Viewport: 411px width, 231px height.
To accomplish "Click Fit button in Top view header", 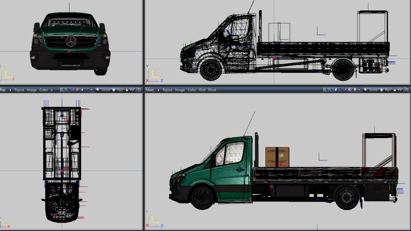I will [x=130, y=90].
